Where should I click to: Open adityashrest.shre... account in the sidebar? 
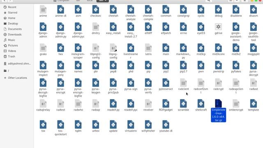[17, 64]
